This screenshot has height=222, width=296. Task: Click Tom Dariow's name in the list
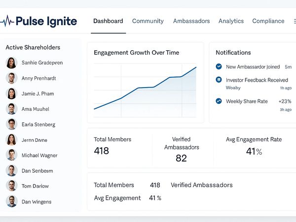35,186
